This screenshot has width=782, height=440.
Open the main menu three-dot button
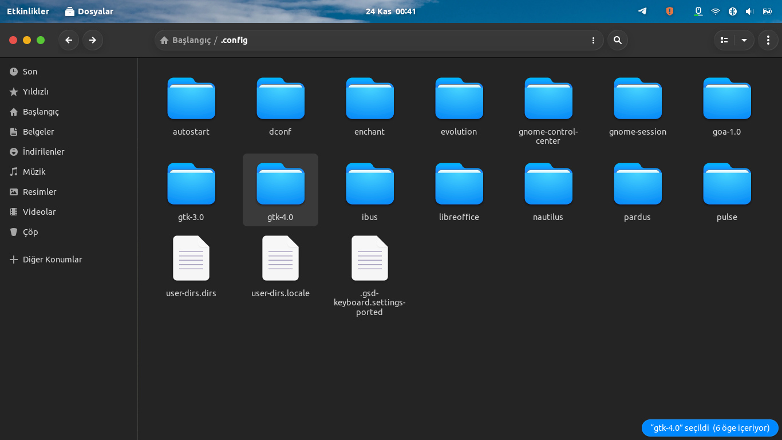tap(768, 40)
